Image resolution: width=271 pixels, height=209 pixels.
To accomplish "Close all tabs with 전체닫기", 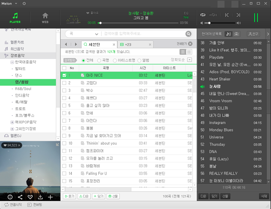I will pos(185,44).
